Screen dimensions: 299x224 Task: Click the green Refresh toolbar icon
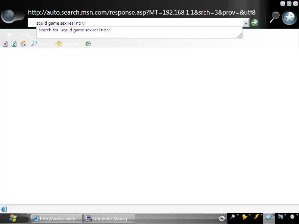pyautogui.click(x=14, y=44)
